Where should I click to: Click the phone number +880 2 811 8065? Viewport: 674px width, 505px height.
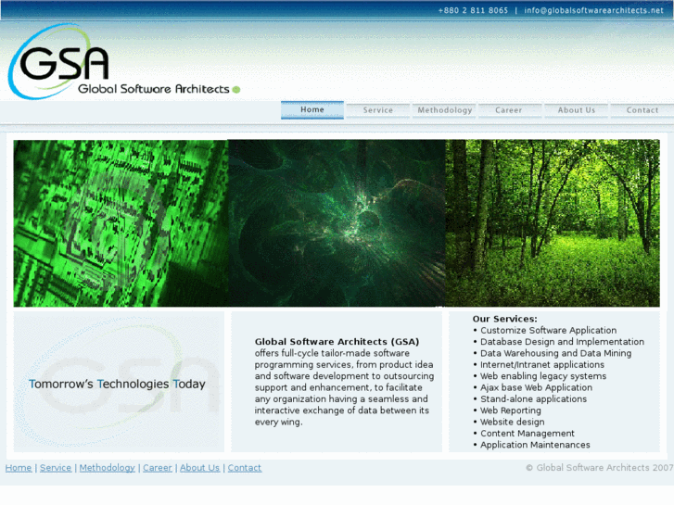click(473, 10)
